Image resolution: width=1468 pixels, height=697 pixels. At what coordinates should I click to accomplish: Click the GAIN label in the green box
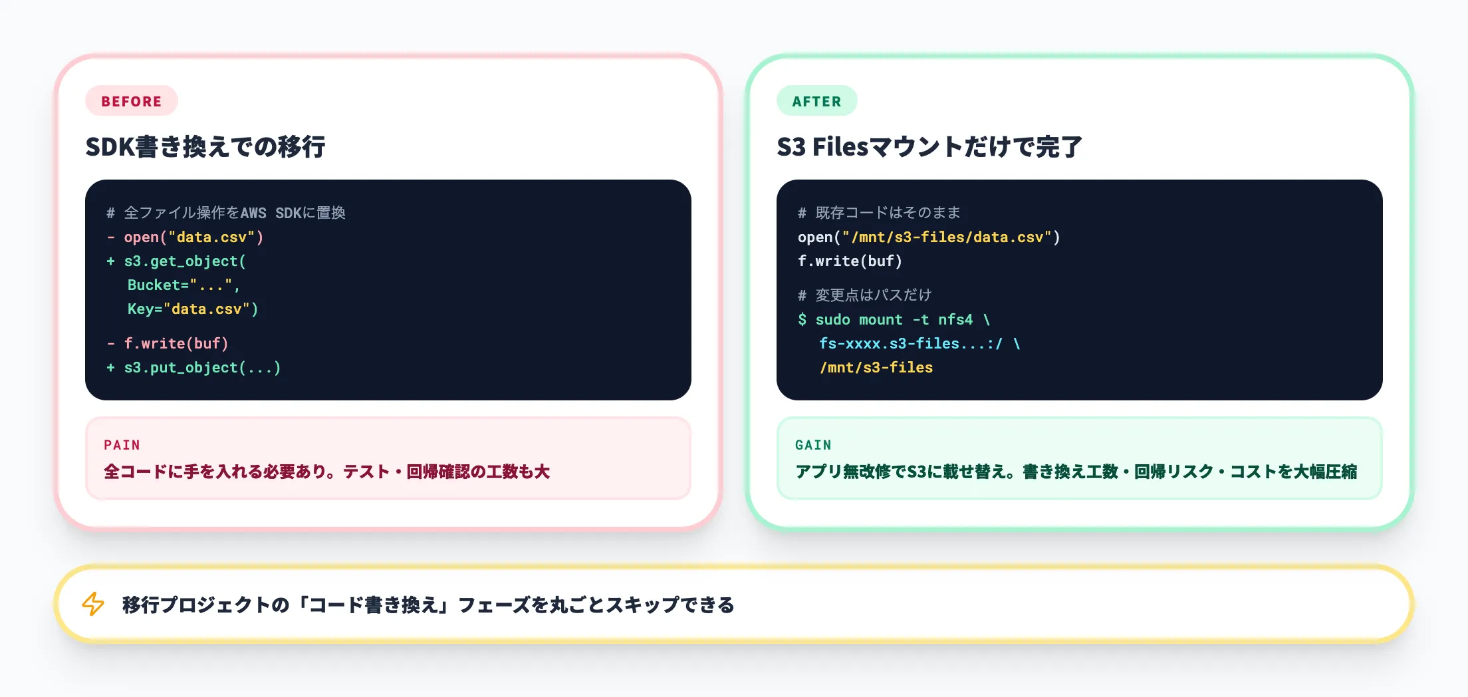pos(813,444)
